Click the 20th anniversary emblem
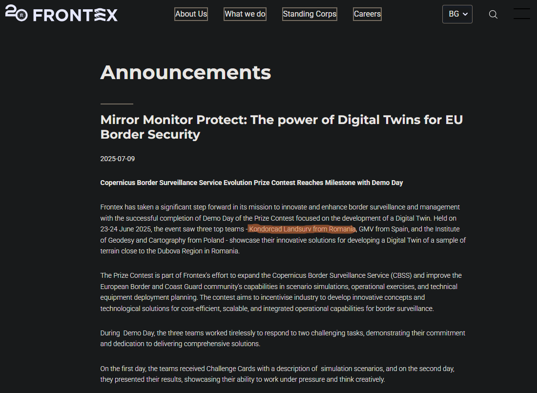Image resolution: width=537 pixels, height=393 pixels. pyautogui.click(x=16, y=13)
